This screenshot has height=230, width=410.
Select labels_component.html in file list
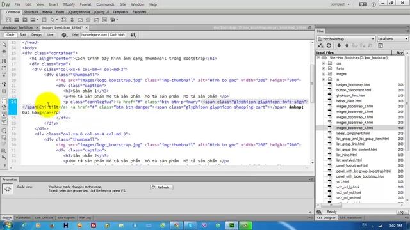(353, 134)
